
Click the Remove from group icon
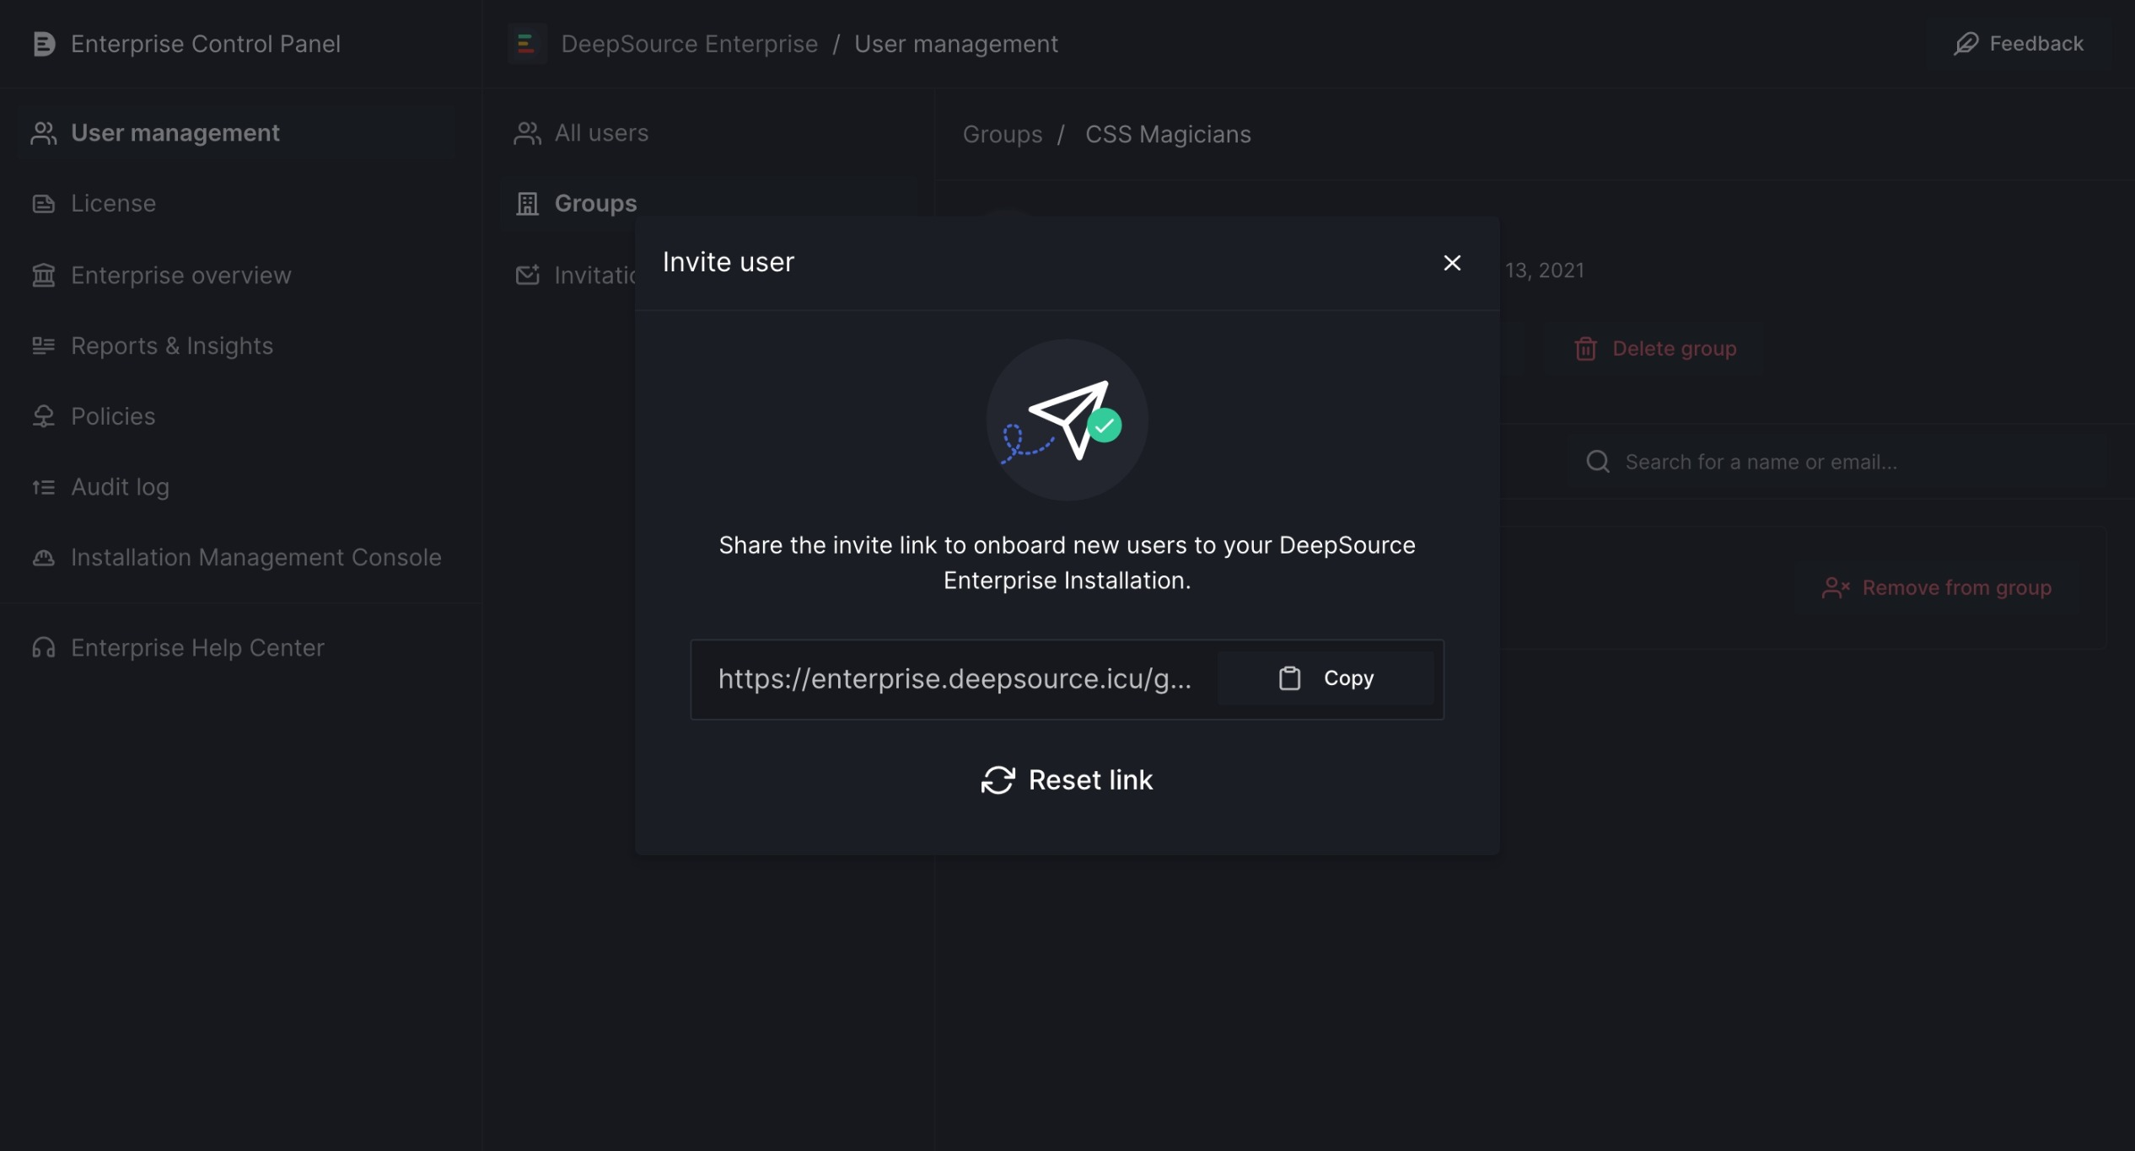(1835, 587)
